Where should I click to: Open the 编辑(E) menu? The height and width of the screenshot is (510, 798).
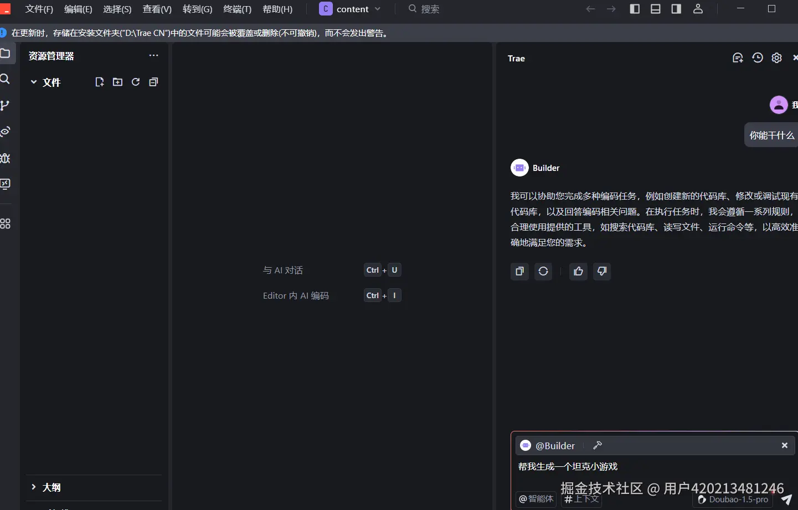[x=78, y=9]
